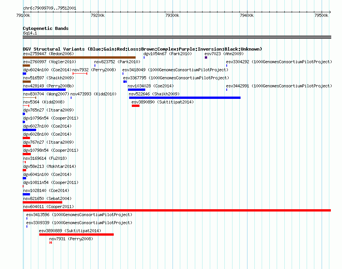342x269 pixels.
Task: Click dgv767n27 (Itsara2009) label
Action: 48,142
